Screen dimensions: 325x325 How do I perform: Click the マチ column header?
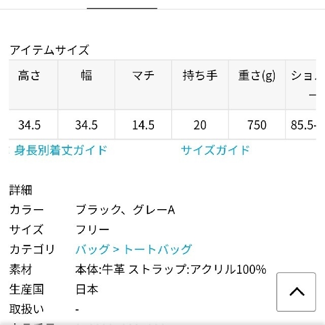[143, 85]
